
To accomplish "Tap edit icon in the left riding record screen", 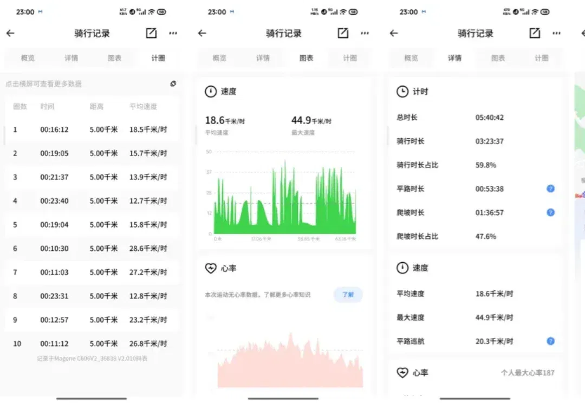I will click(151, 33).
